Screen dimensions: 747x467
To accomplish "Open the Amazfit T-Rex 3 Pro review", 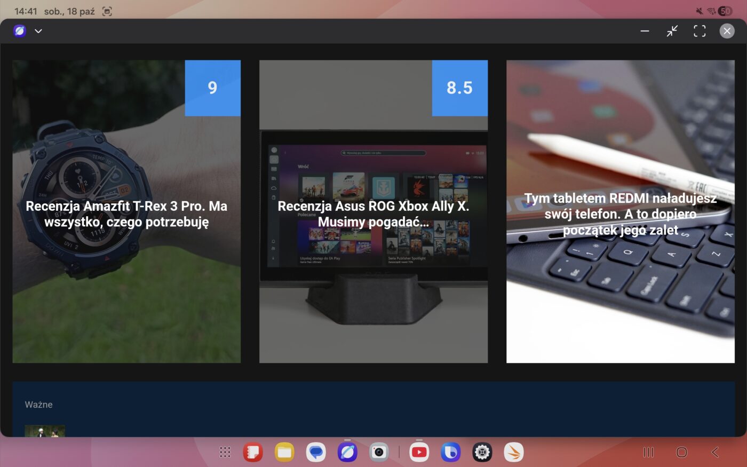I will click(x=126, y=214).
